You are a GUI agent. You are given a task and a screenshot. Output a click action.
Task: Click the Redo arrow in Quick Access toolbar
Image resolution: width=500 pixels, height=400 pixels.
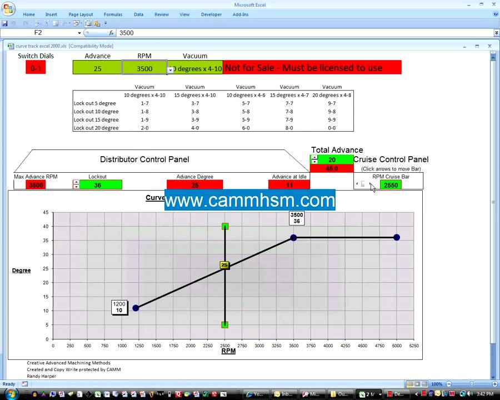(26, 23)
